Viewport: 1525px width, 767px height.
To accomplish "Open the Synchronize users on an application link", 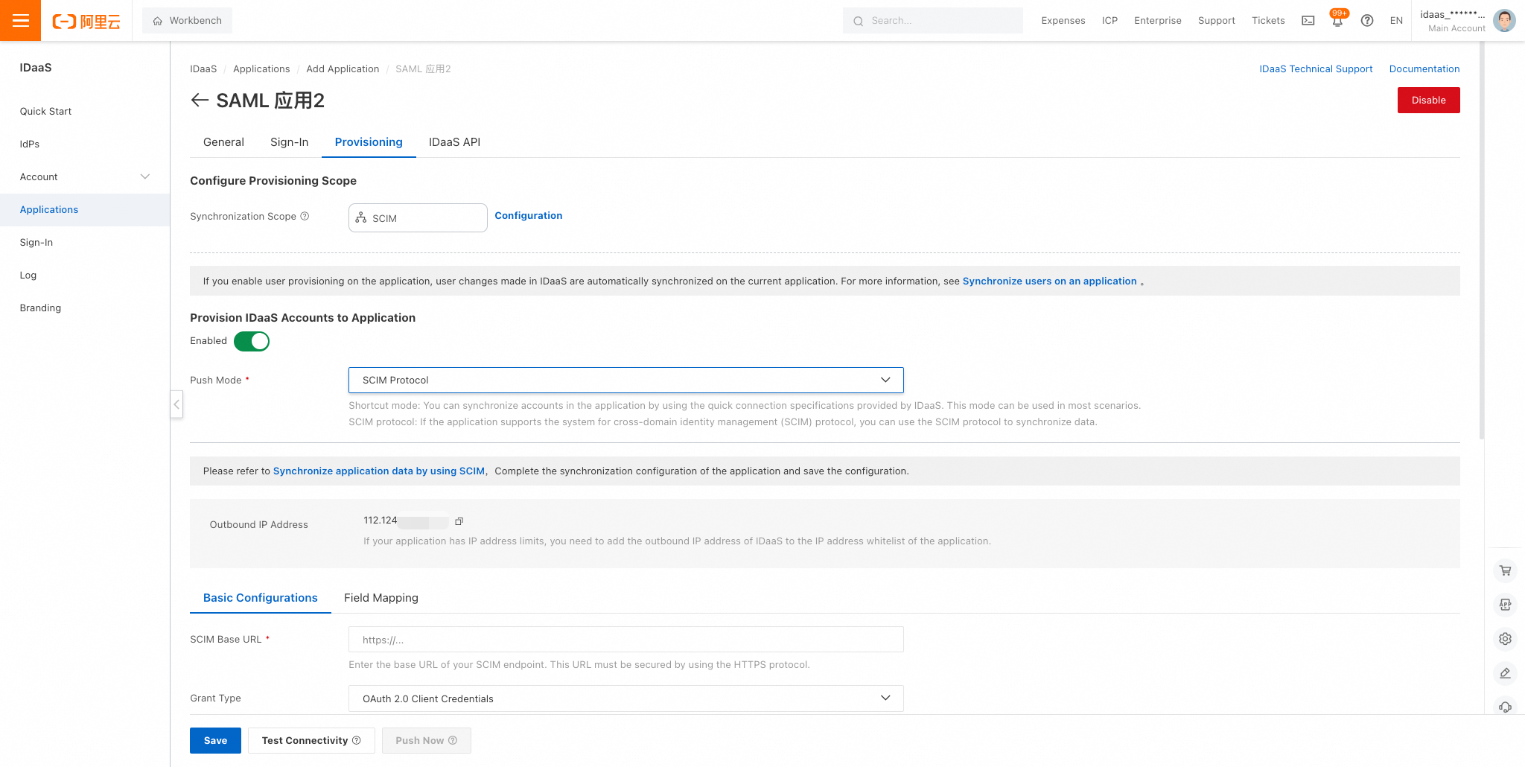I will point(1049,281).
